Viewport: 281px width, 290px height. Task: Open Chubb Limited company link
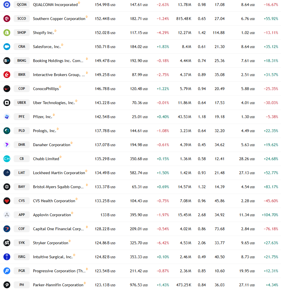[46, 159]
